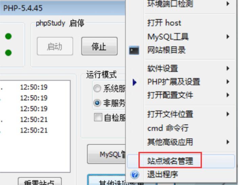Click the upper green status indicator dot
The height and width of the screenshot is (185, 239).
[x=8, y=36]
